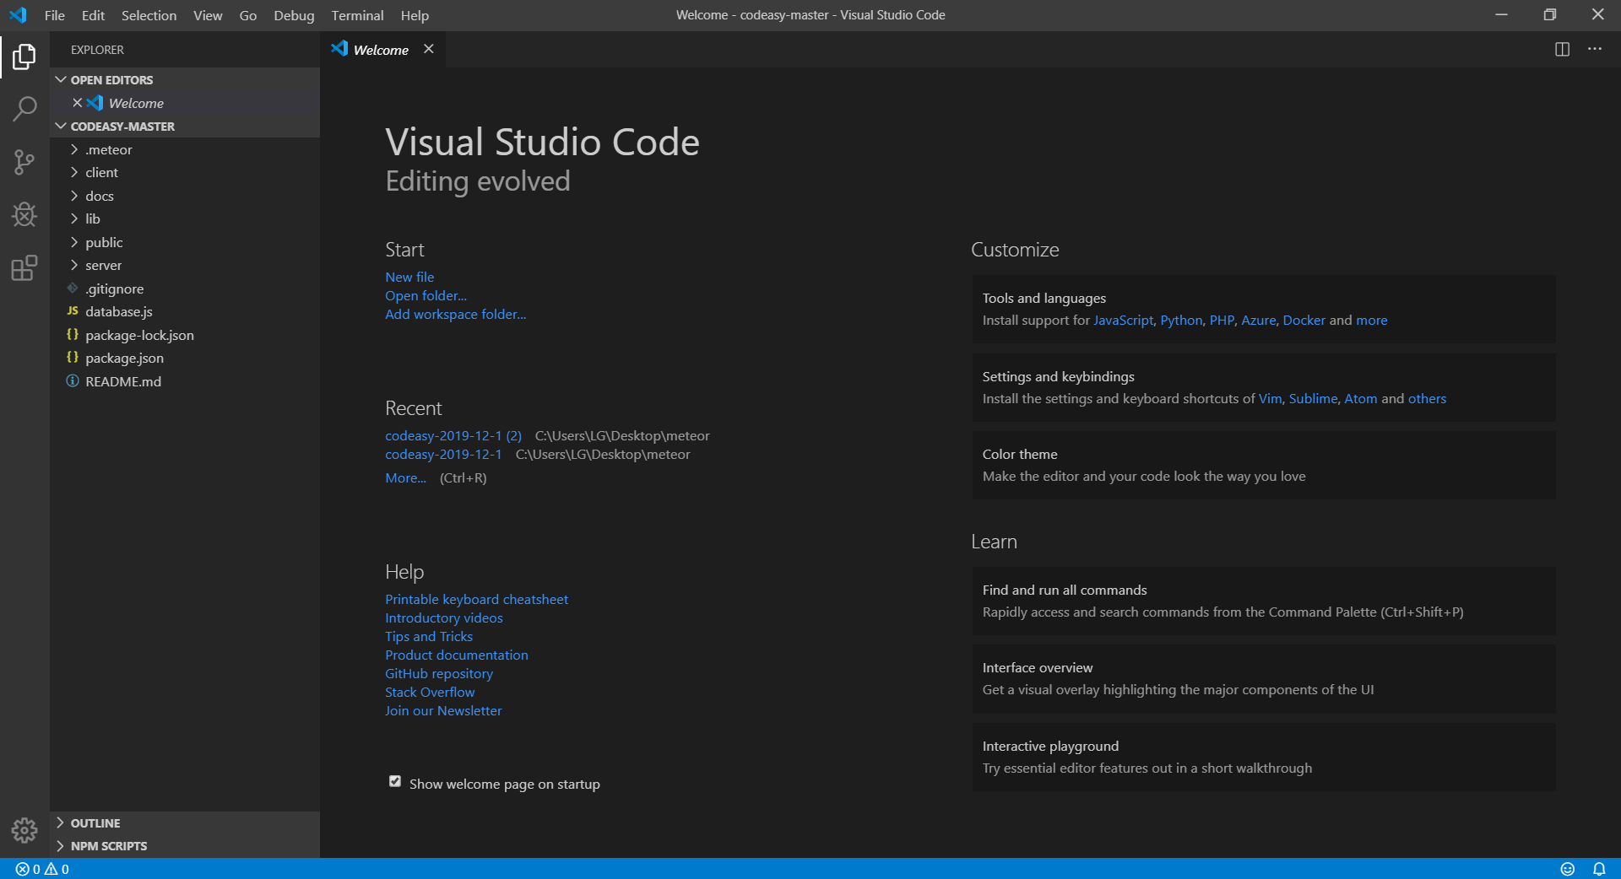Open README.md in the explorer
This screenshot has height=879, width=1621.
tap(185, 381)
